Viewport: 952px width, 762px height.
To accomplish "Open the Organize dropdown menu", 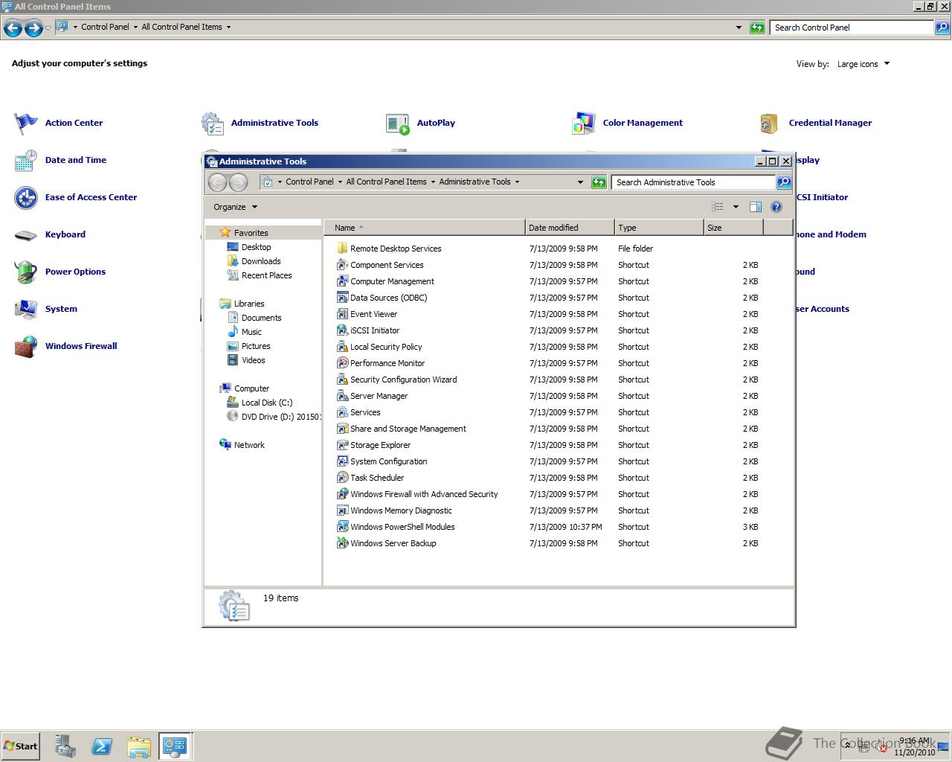I will [x=235, y=207].
